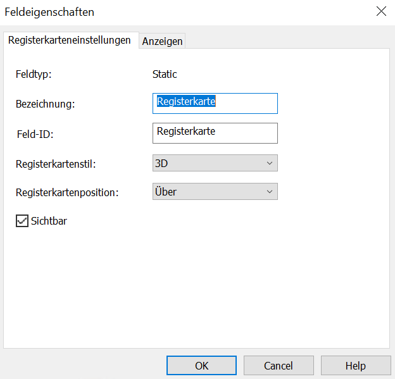Close the Feldeigenschaften dialog with X
This screenshot has width=395, height=379.
tap(380, 11)
